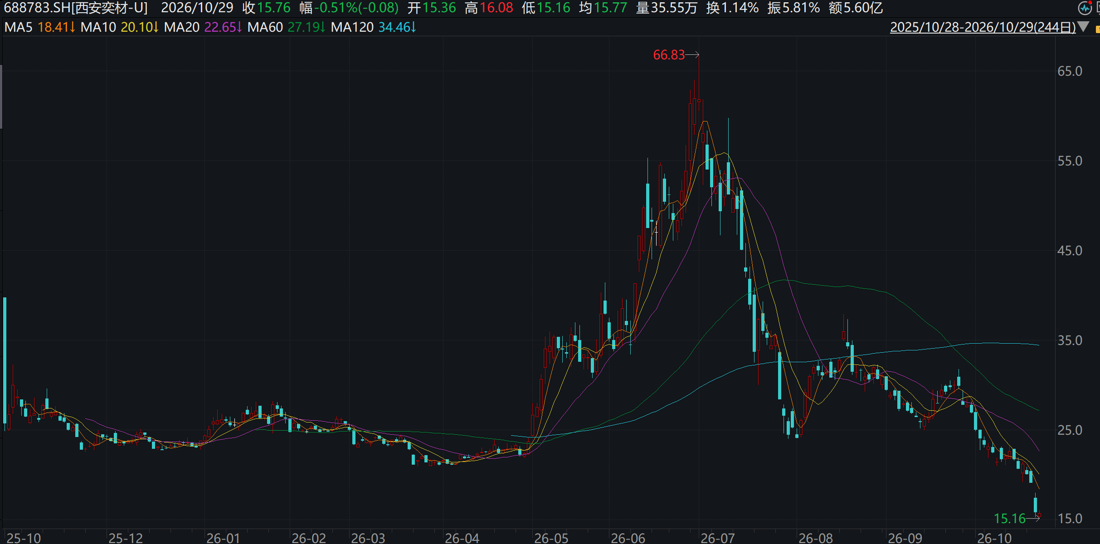Open the 2025/10/28-2026/10/29 date range link

tap(983, 27)
